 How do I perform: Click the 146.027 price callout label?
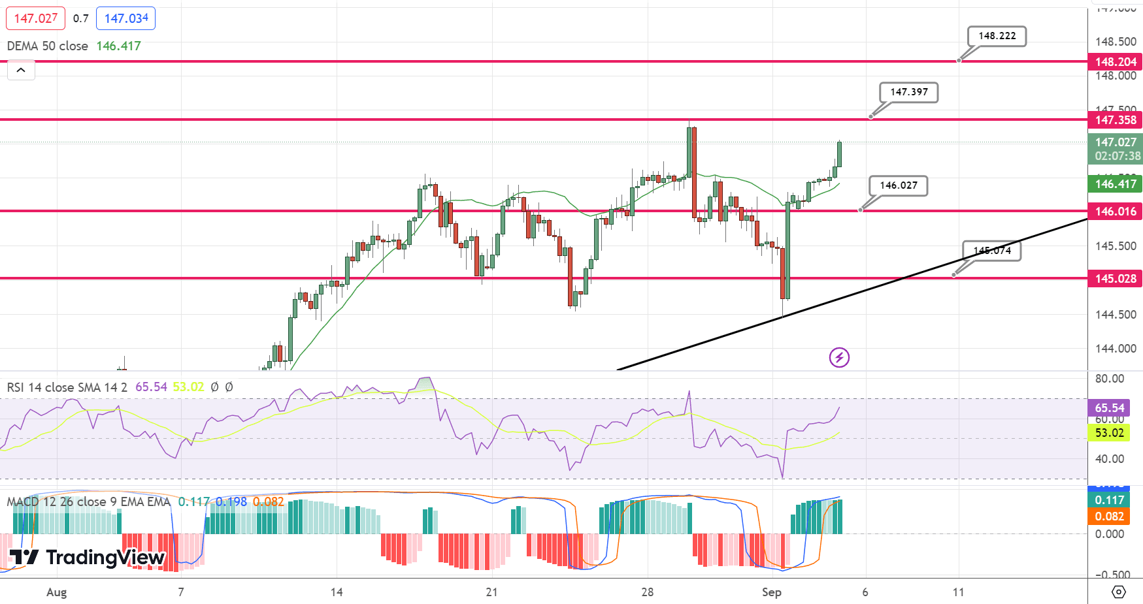tap(899, 185)
